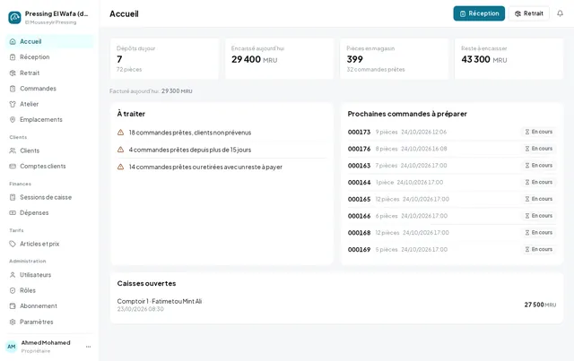Open order 000163
Image resolution: width=574 pixels, height=361 pixels.
(452, 166)
